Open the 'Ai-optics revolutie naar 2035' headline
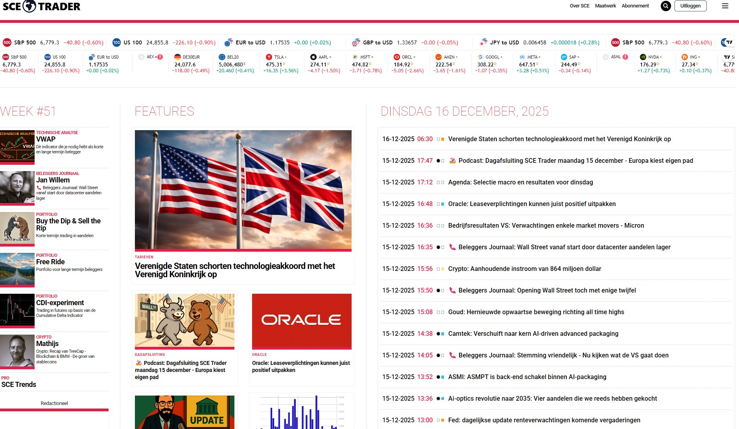Image resolution: width=739 pixels, height=429 pixels. coord(553,398)
